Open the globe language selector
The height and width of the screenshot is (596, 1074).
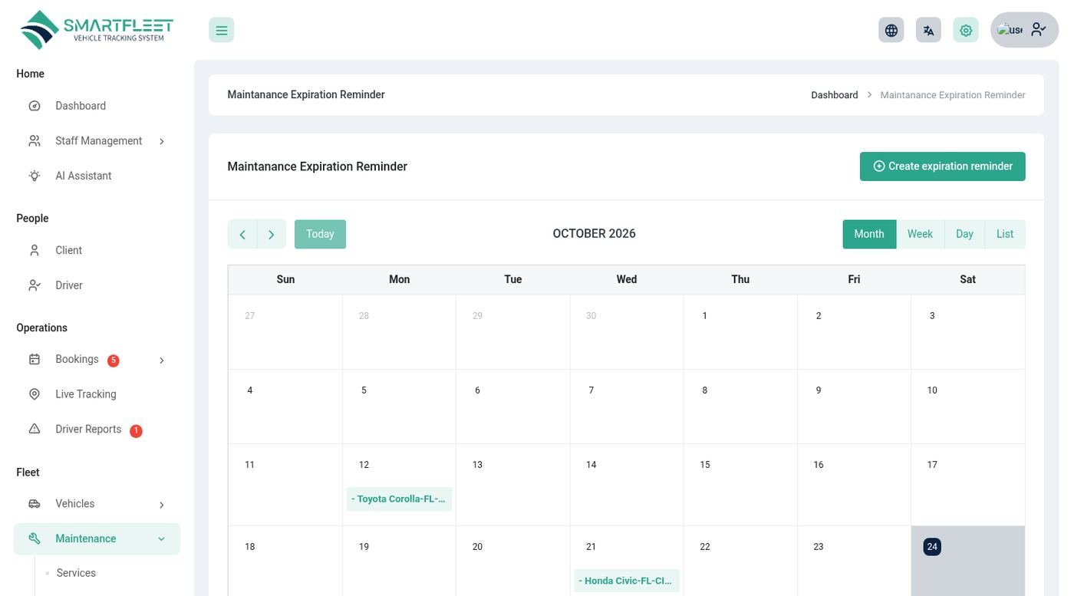(x=891, y=30)
